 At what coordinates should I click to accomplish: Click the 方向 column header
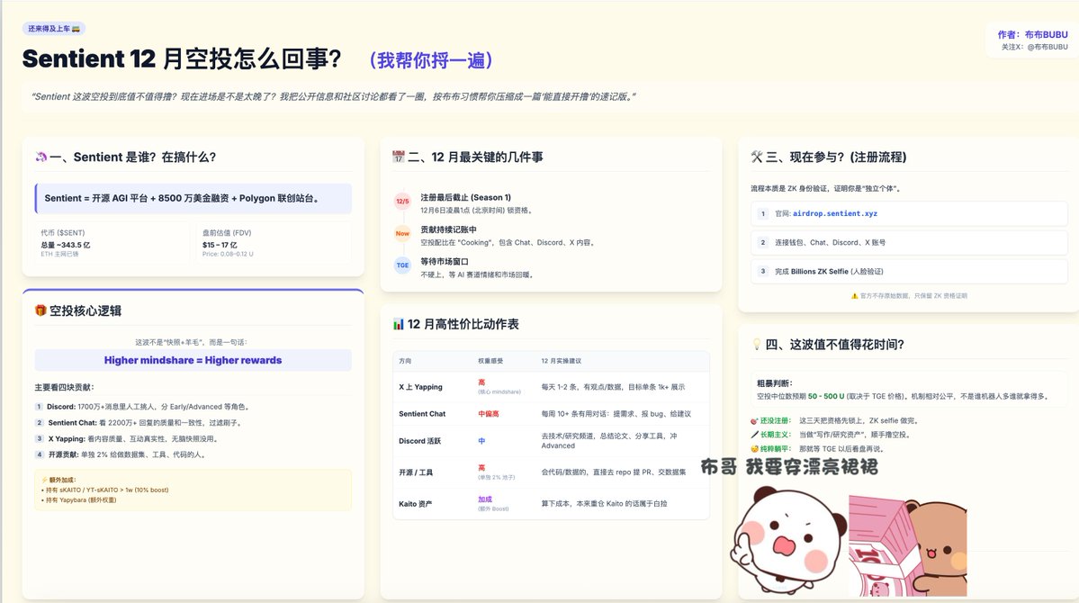(405, 361)
